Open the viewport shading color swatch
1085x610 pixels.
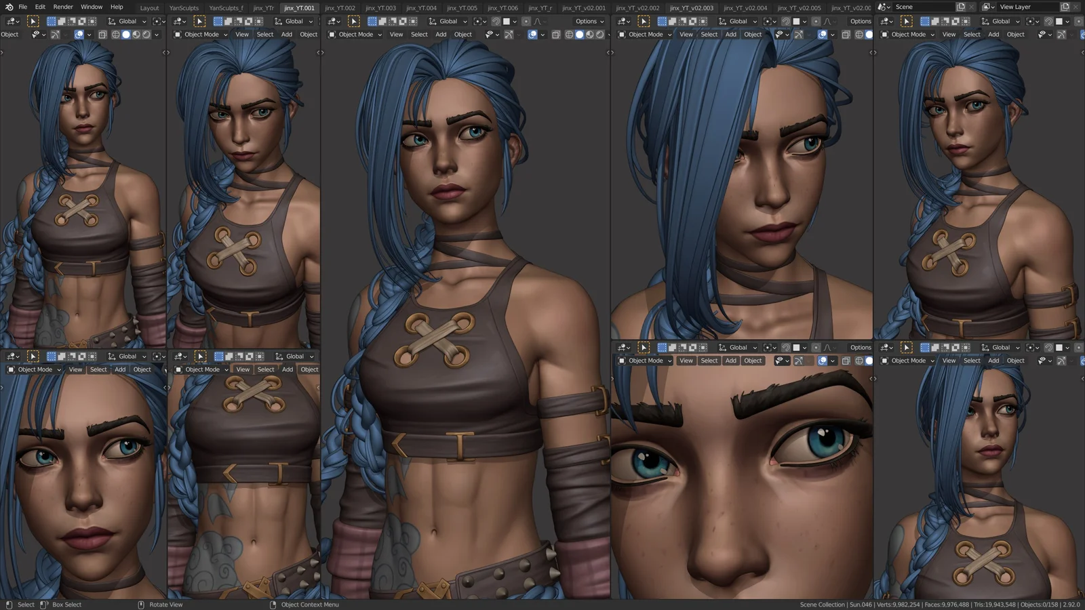[505, 22]
